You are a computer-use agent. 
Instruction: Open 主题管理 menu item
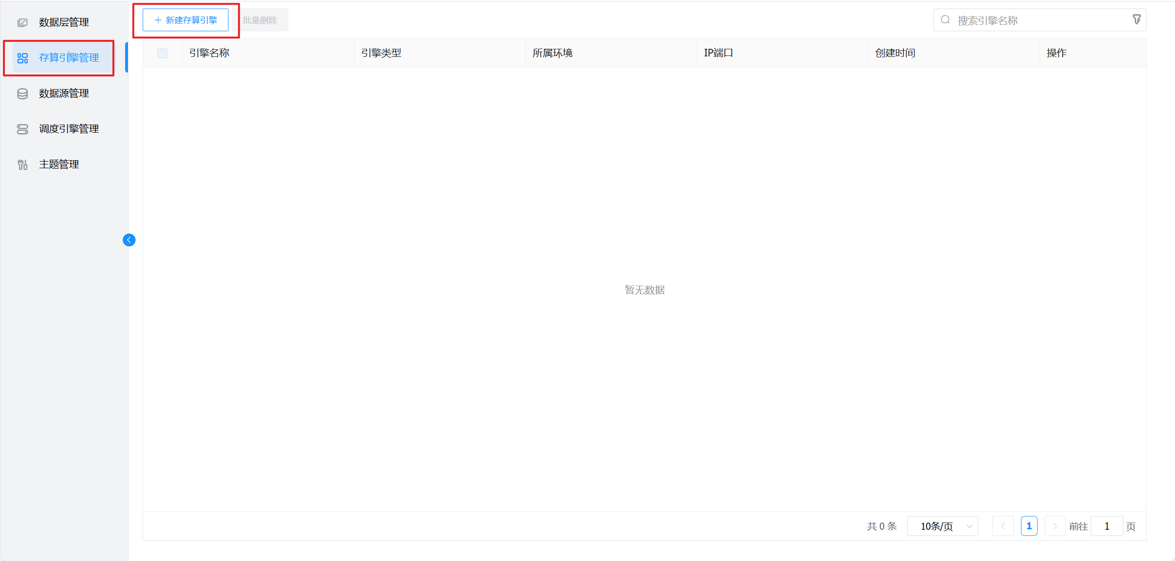[x=59, y=164]
